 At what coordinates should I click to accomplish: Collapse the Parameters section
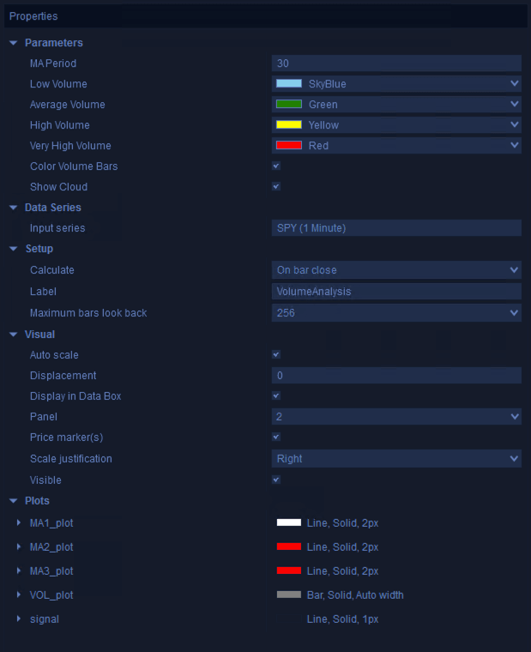[13, 43]
